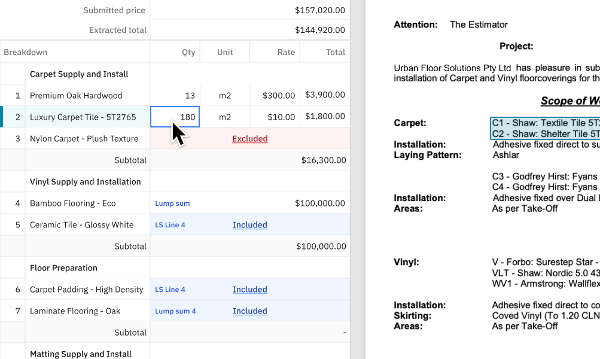Click the highlighted C1 Shaw Textile Tile text
Screen dimensions: 600x359
point(544,123)
